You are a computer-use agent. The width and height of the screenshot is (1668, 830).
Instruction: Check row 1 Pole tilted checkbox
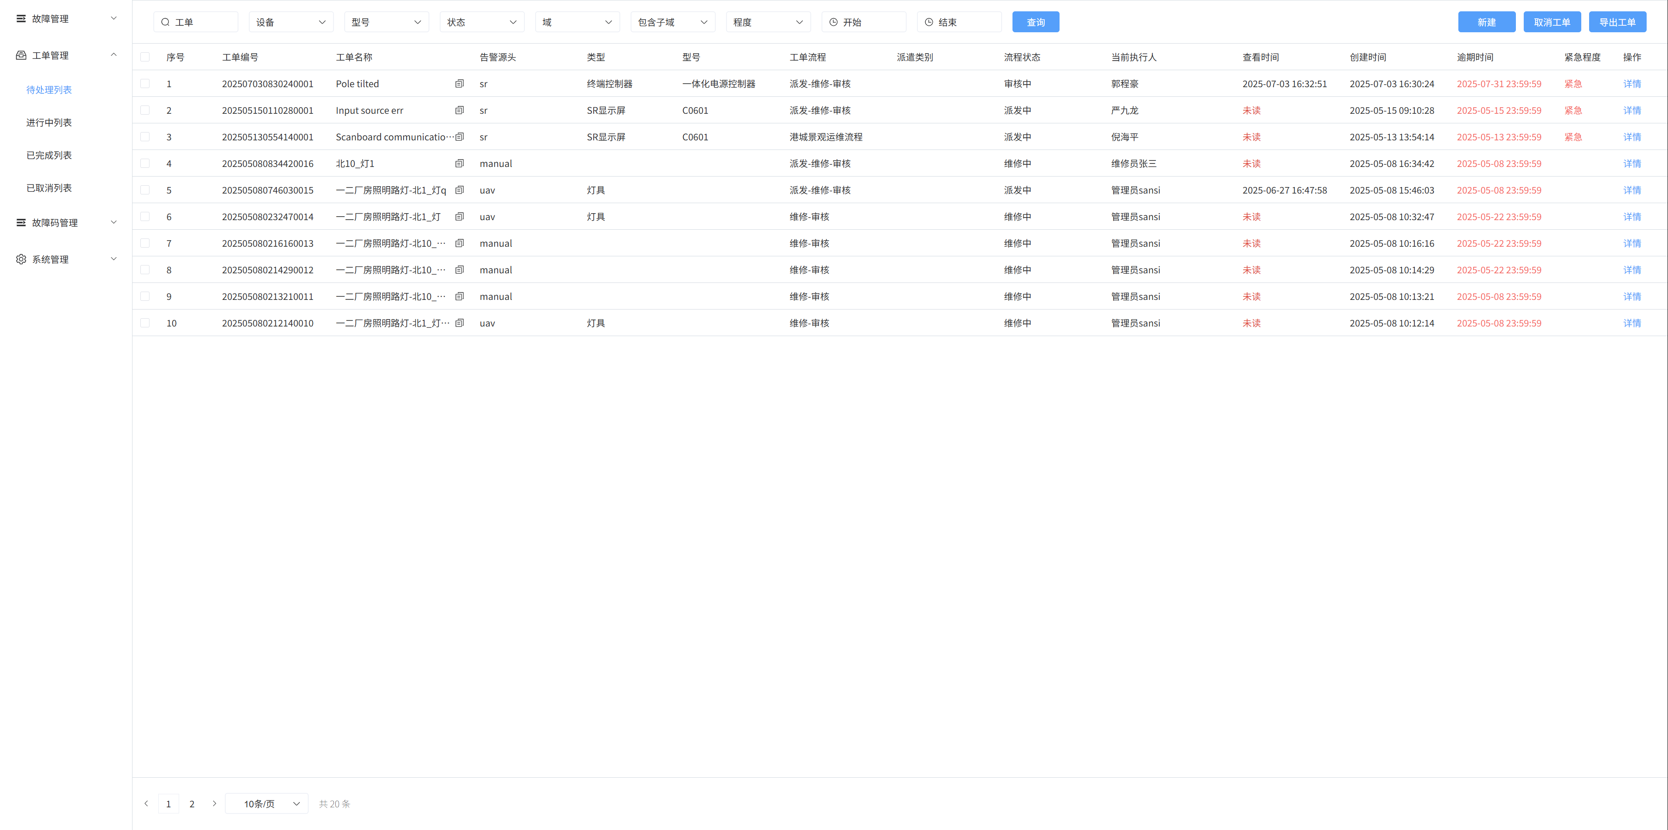coord(145,84)
